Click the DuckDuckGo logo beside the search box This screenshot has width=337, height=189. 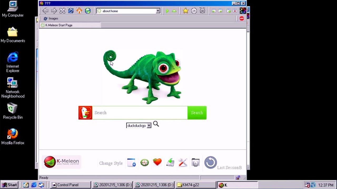click(85, 113)
